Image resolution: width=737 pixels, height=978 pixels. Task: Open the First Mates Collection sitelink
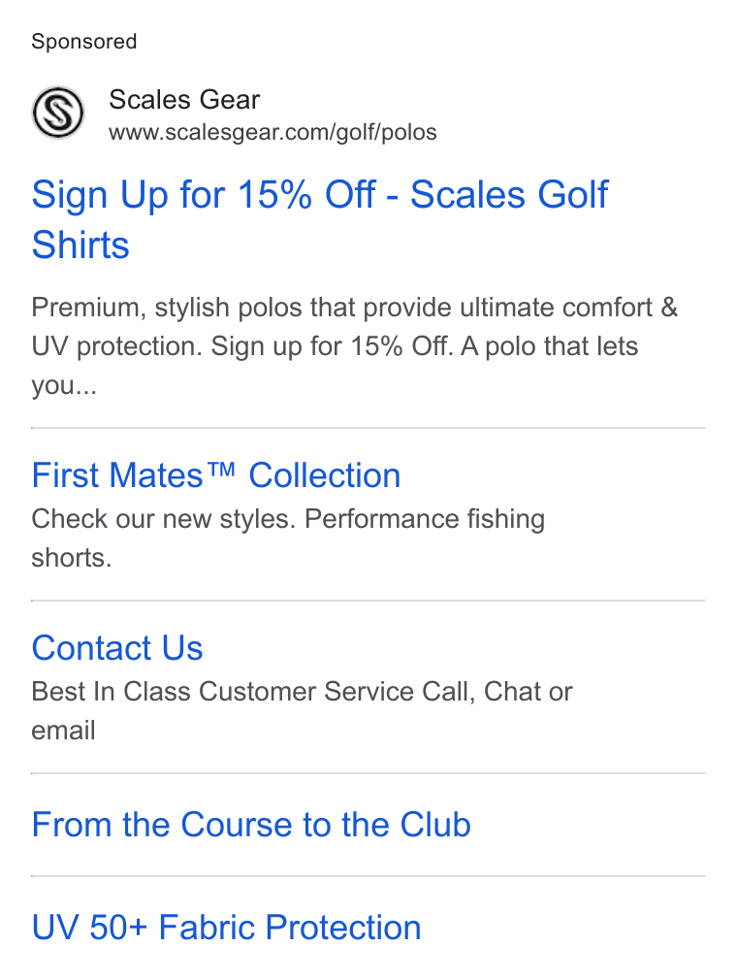[215, 475]
